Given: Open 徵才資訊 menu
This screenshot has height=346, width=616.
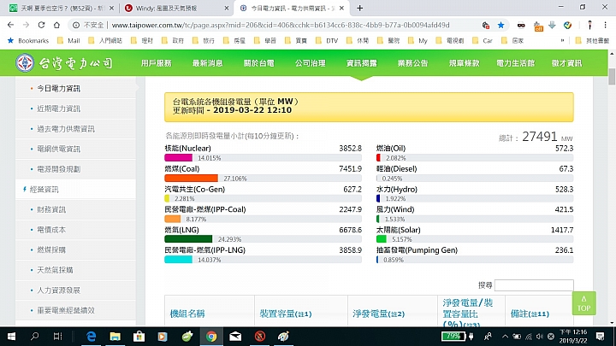Looking at the screenshot, I should (566, 62).
